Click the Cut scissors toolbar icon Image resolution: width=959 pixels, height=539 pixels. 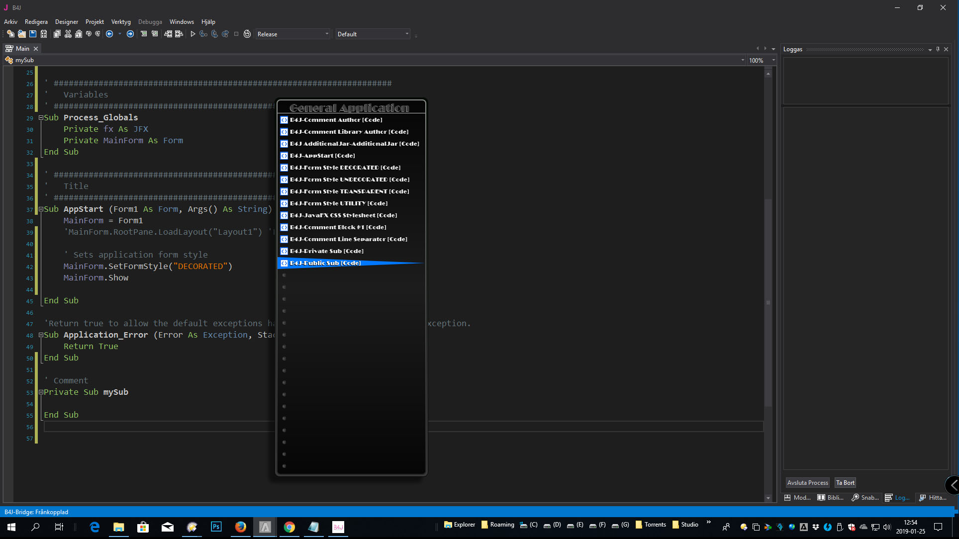point(68,34)
